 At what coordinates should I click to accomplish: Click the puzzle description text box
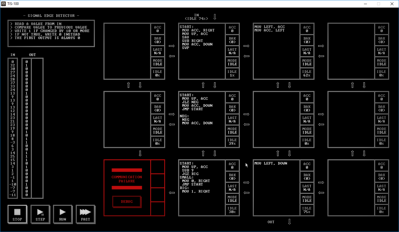pyautogui.click(x=51, y=33)
